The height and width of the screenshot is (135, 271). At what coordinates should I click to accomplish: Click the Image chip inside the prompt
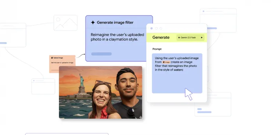(166, 62)
